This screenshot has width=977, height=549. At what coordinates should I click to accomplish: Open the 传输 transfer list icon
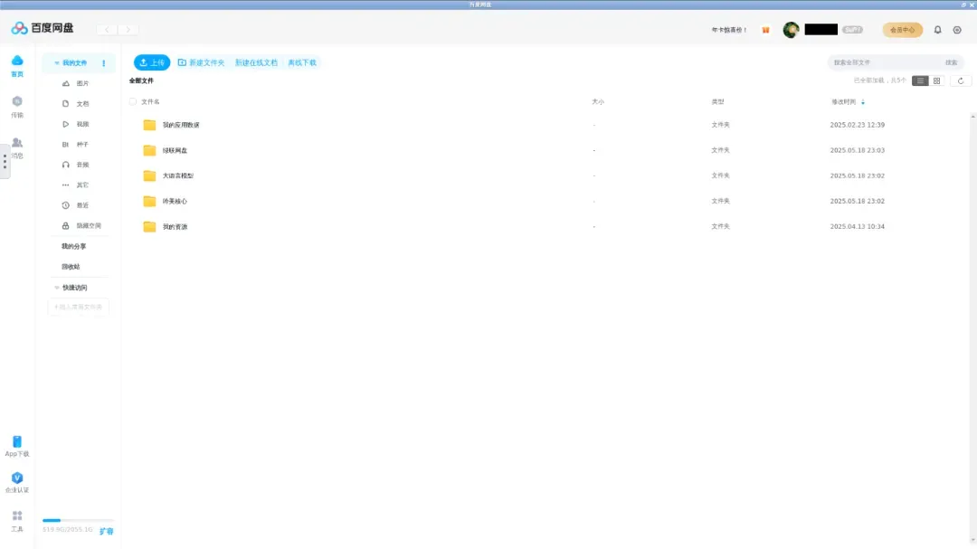coord(17,101)
